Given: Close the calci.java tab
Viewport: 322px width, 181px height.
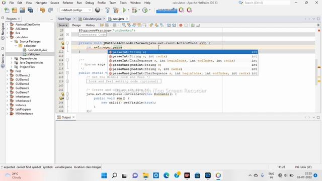Looking at the screenshot, I should [x=127, y=19].
